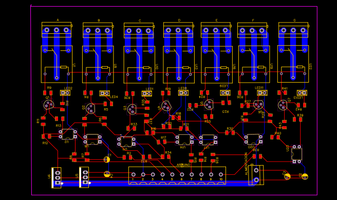Click the R33 designator text

[x=134, y=124]
